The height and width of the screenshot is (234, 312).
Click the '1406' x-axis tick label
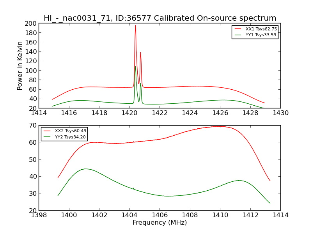[160, 215]
